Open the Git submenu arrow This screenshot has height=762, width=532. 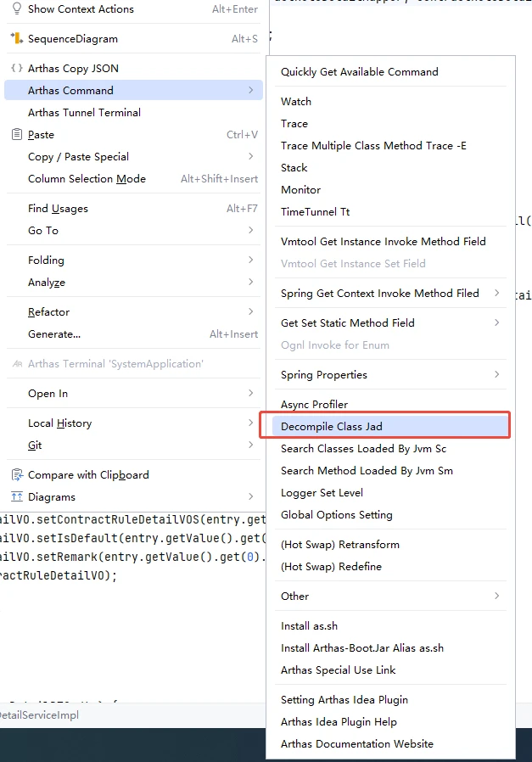pyautogui.click(x=251, y=445)
